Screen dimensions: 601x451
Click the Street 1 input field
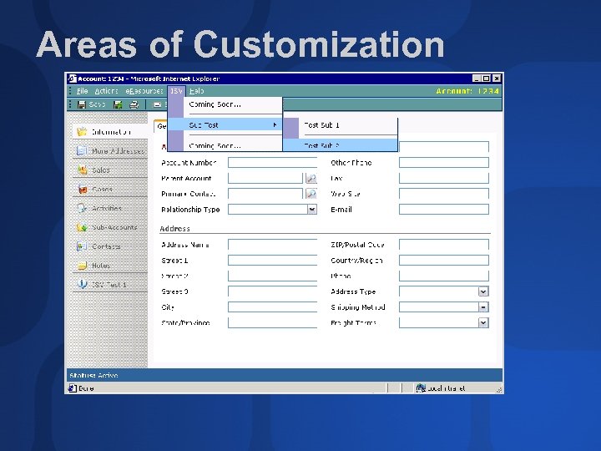[x=272, y=261]
